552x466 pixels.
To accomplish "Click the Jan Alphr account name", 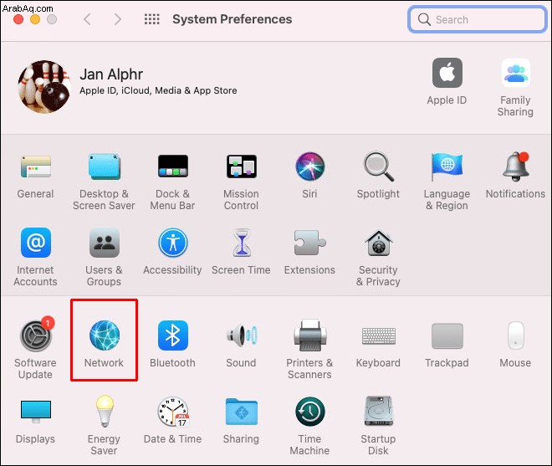I will point(111,74).
